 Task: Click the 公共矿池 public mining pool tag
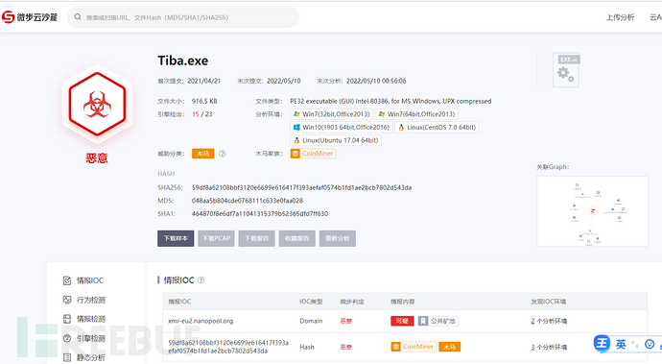point(437,321)
